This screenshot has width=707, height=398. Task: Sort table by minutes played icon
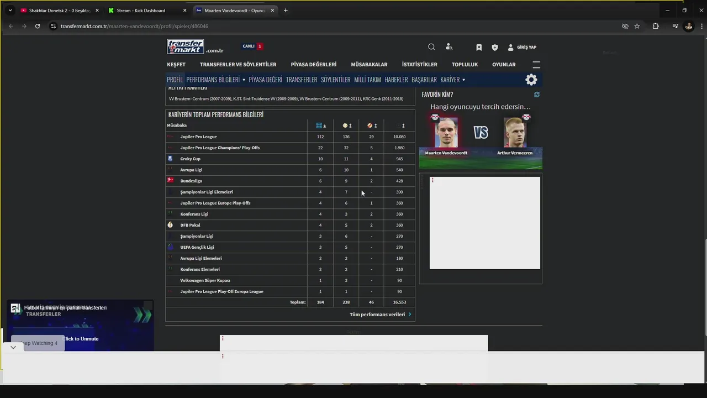pyautogui.click(x=403, y=125)
